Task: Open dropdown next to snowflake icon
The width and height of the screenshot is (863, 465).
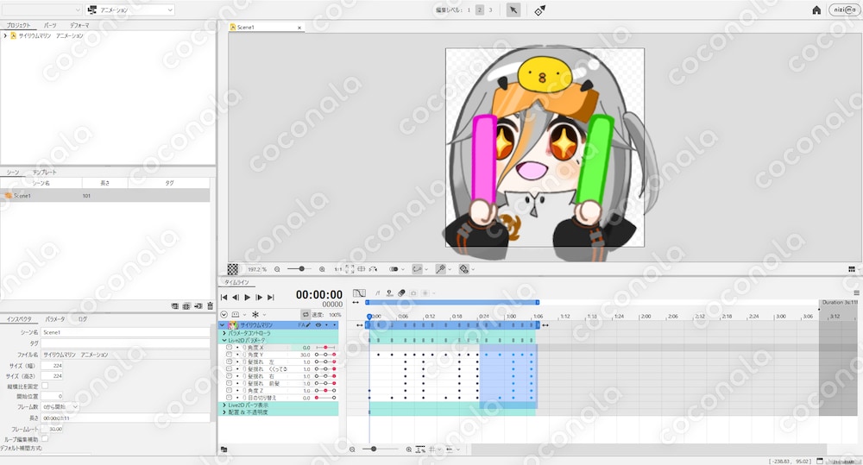Action: [264, 315]
